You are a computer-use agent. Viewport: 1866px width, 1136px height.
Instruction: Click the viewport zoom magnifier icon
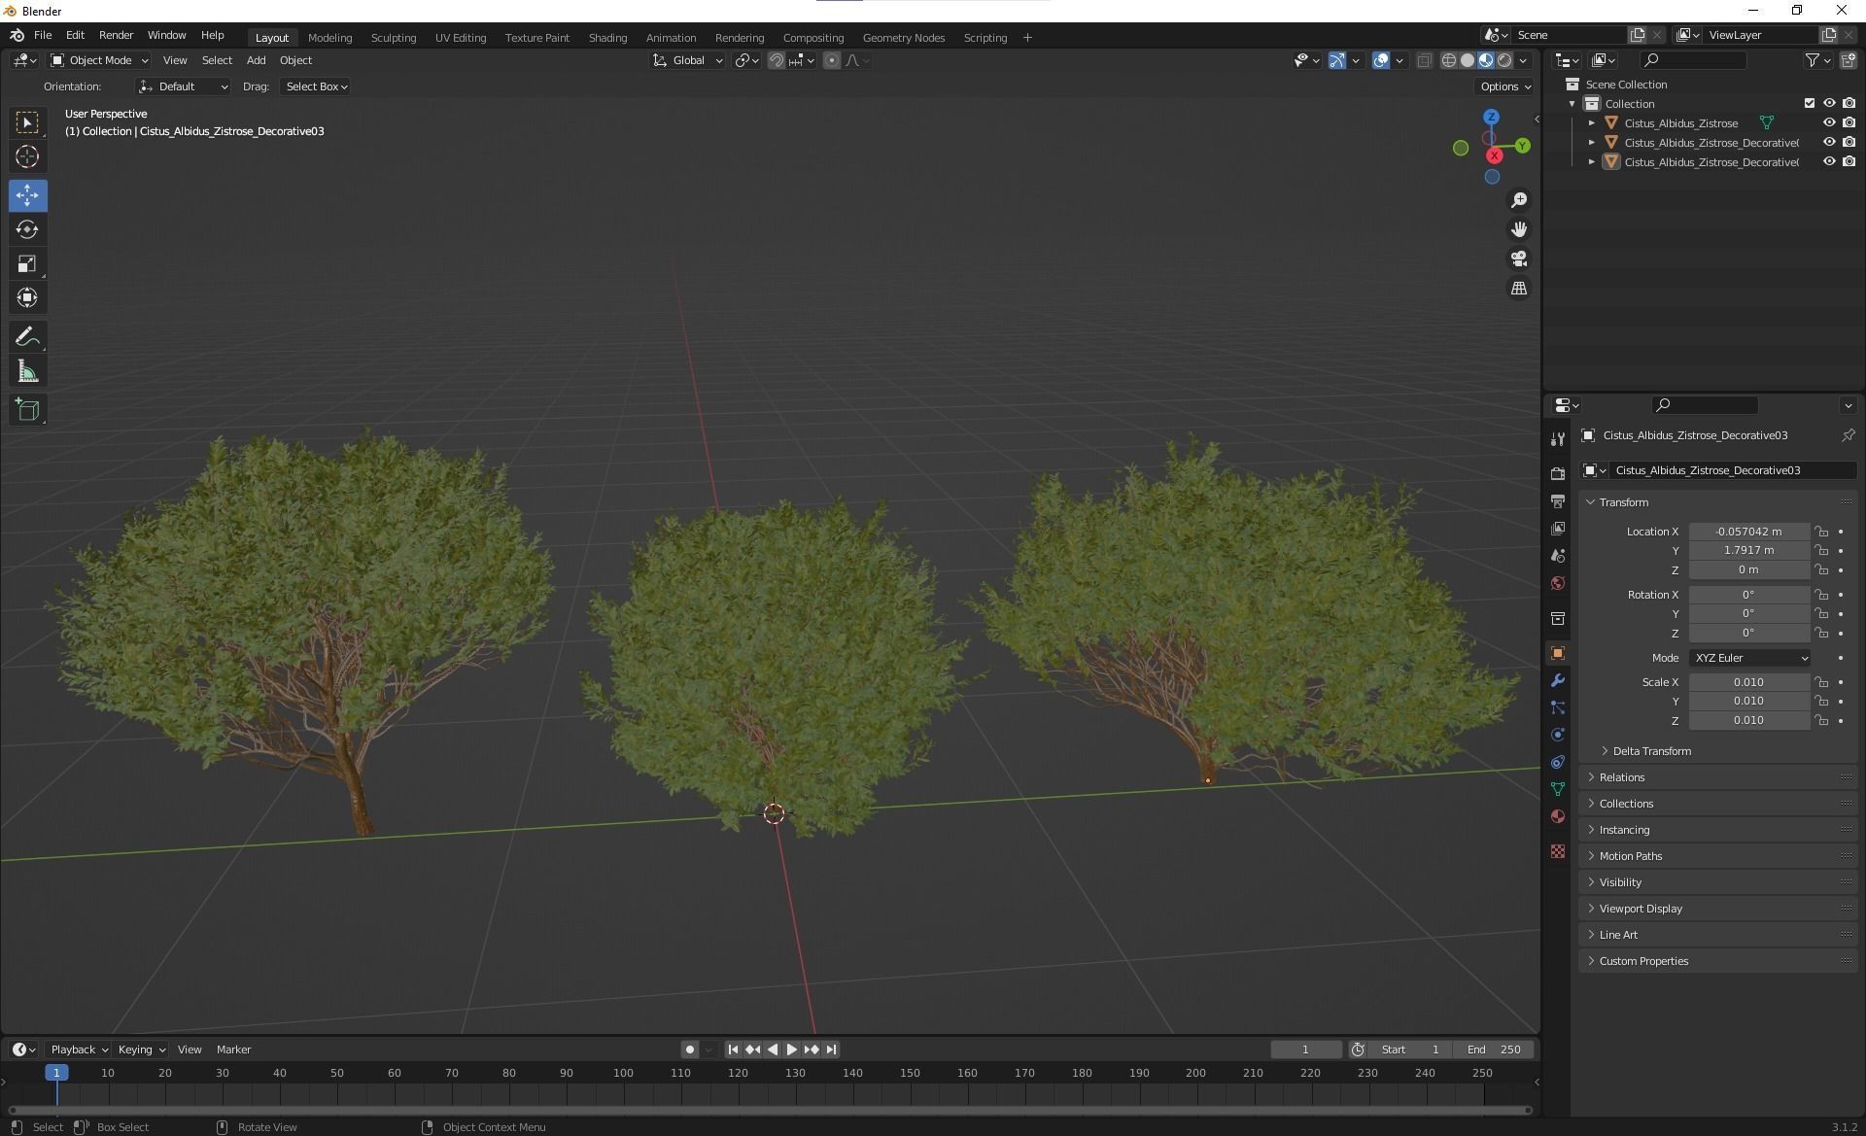click(x=1518, y=200)
